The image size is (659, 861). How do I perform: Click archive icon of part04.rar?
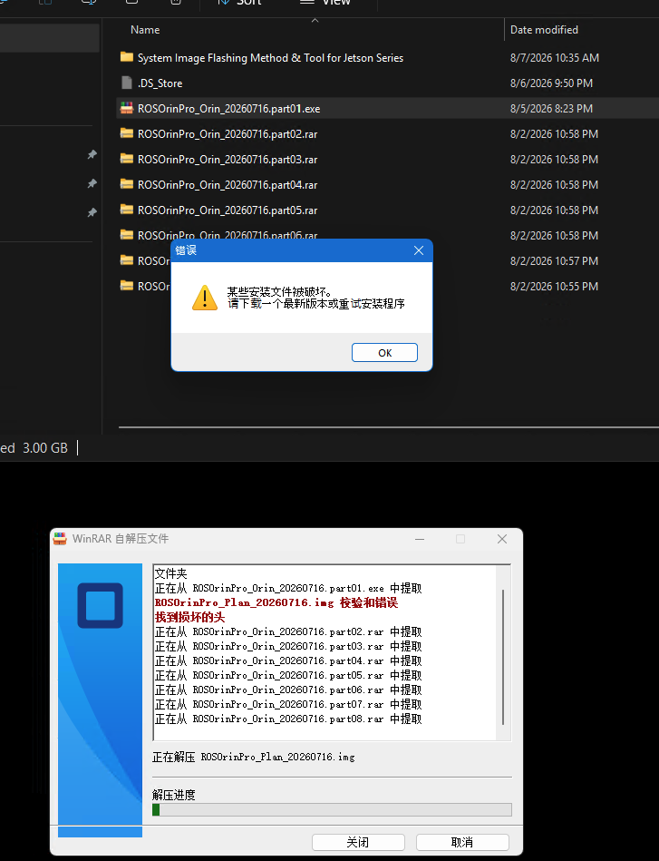coord(127,184)
